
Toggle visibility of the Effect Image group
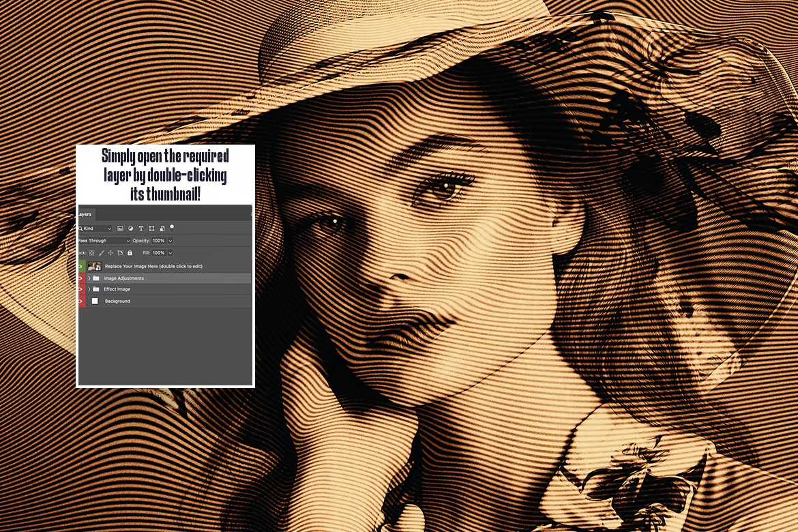(x=80, y=289)
